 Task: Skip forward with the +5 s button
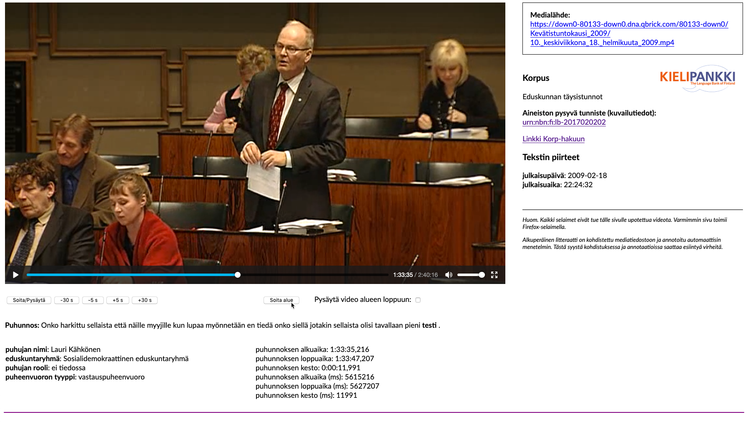pos(118,300)
